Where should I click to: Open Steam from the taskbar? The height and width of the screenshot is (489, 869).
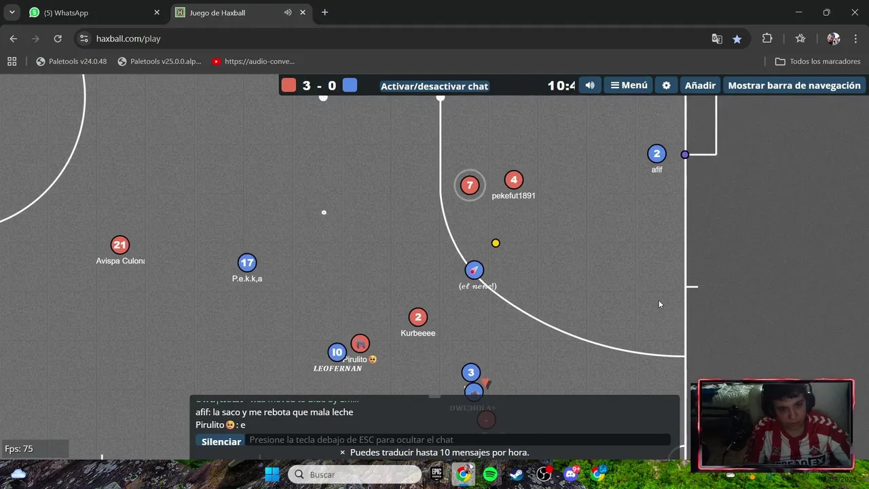[517, 474]
